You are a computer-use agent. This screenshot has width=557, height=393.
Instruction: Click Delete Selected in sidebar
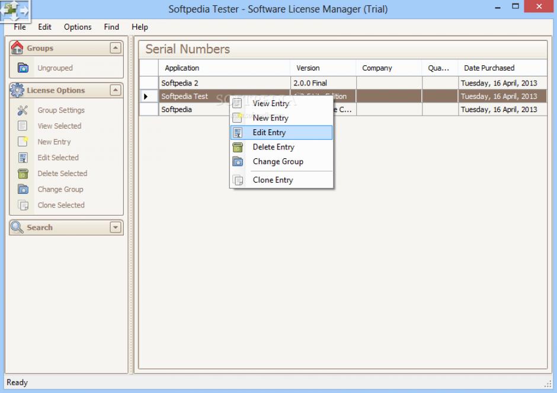pyautogui.click(x=62, y=174)
